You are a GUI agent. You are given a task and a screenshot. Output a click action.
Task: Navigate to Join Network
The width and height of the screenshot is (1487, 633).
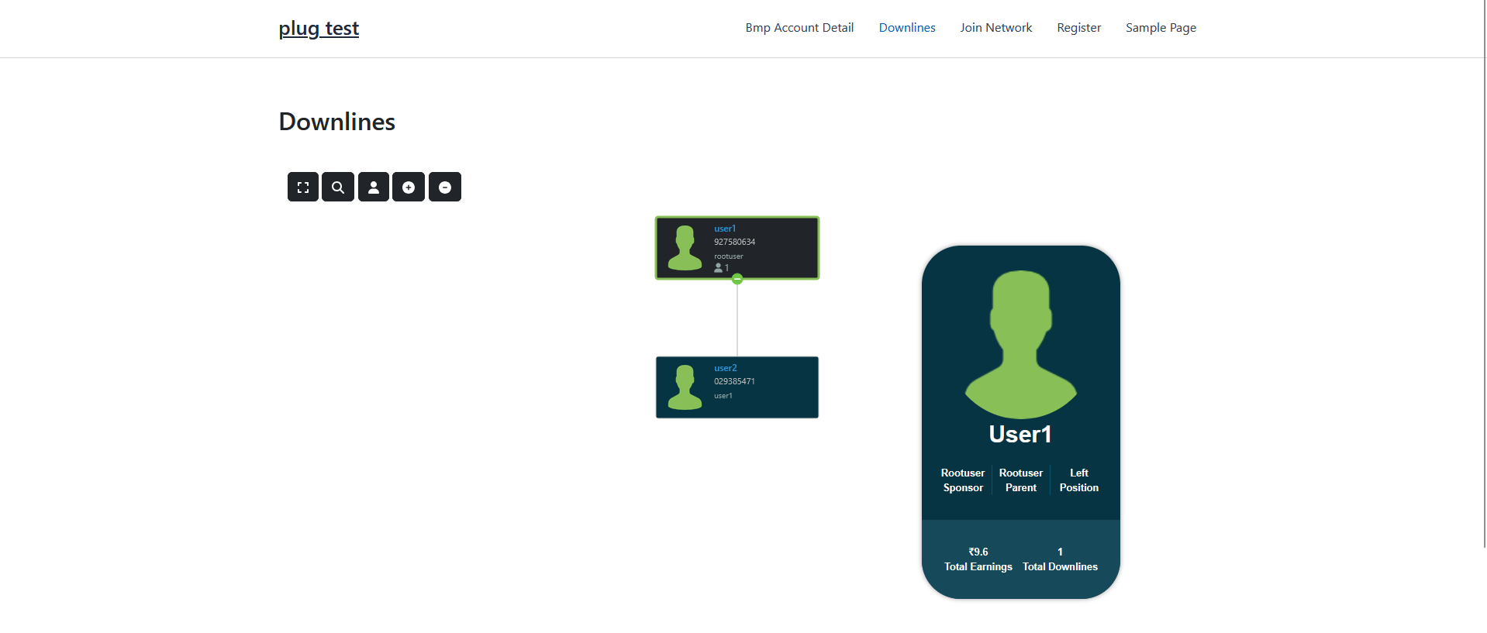[x=996, y=28]
